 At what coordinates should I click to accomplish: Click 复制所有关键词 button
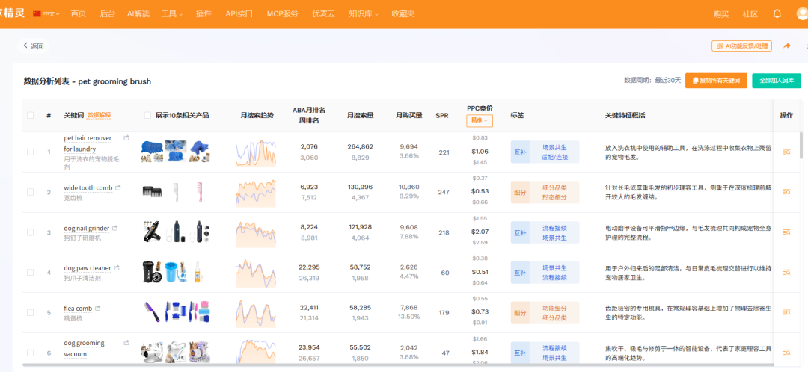click(x=716, y=81)
